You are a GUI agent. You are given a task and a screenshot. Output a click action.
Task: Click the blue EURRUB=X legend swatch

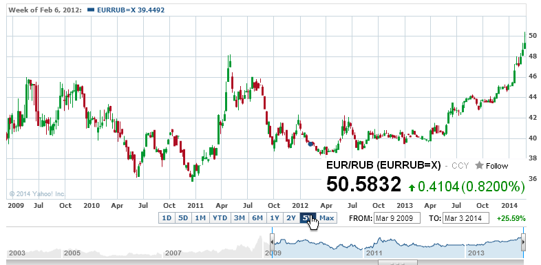pos(91,10)
